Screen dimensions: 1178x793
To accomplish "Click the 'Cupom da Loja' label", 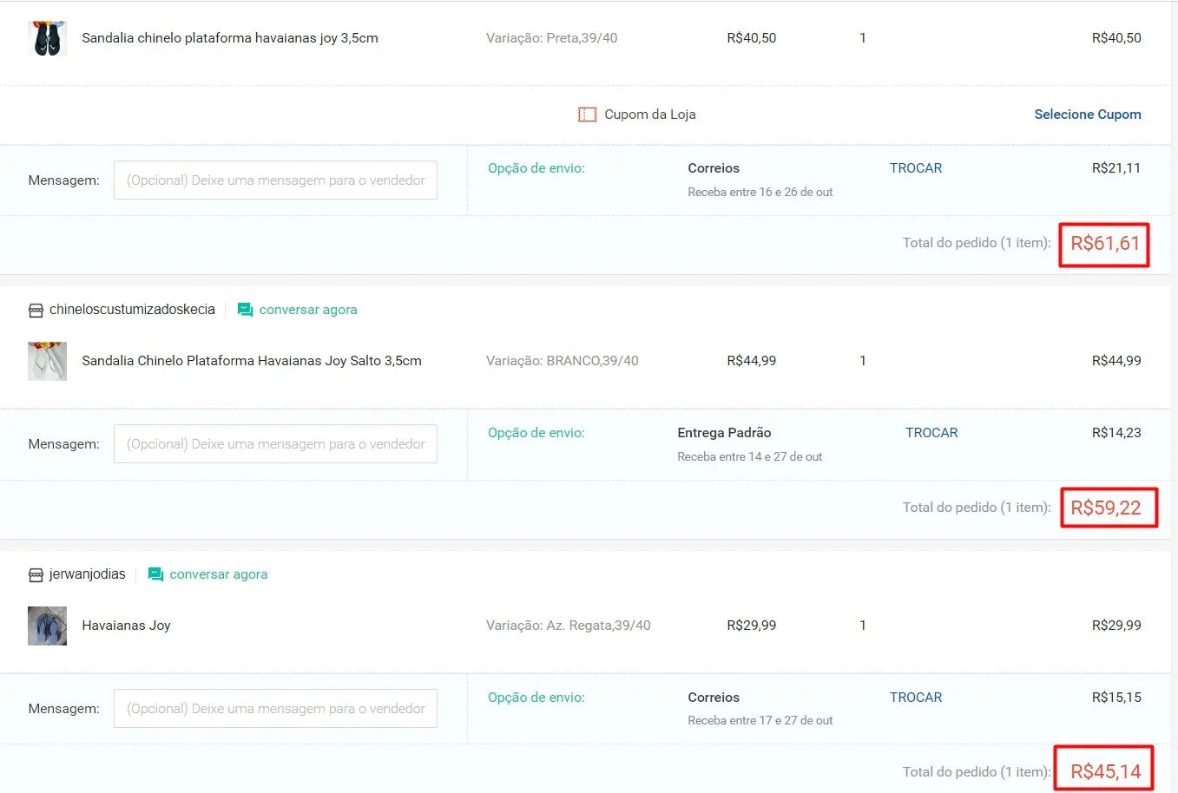I will click(650, 115).
